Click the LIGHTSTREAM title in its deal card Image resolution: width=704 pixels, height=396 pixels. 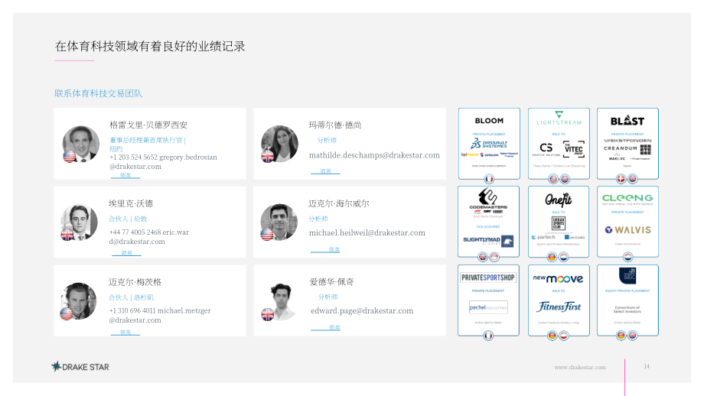pyautogui.click(x=559, y=122)
